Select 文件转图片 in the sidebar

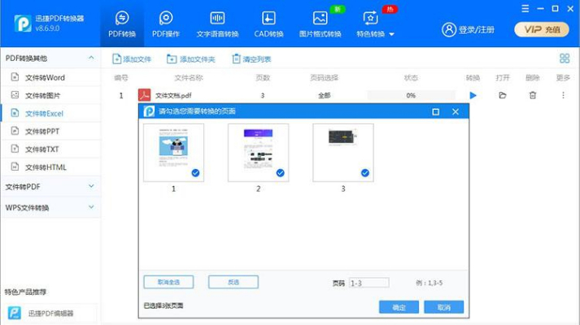(50, 96)
